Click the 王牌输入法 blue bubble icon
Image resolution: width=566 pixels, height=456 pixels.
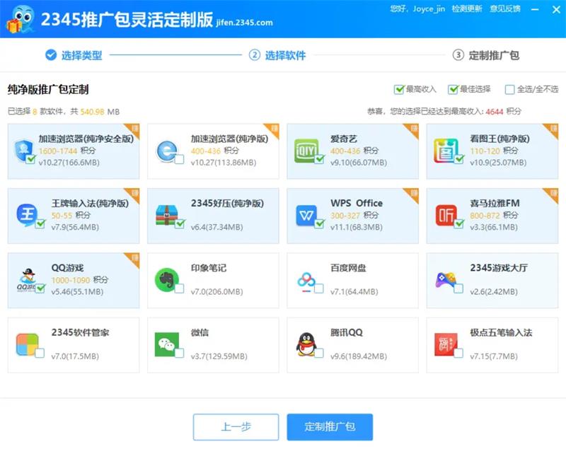(x=27, y=215)
